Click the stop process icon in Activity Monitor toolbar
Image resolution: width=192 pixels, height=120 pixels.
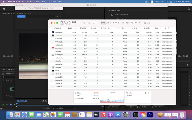(x=84, y=23)
